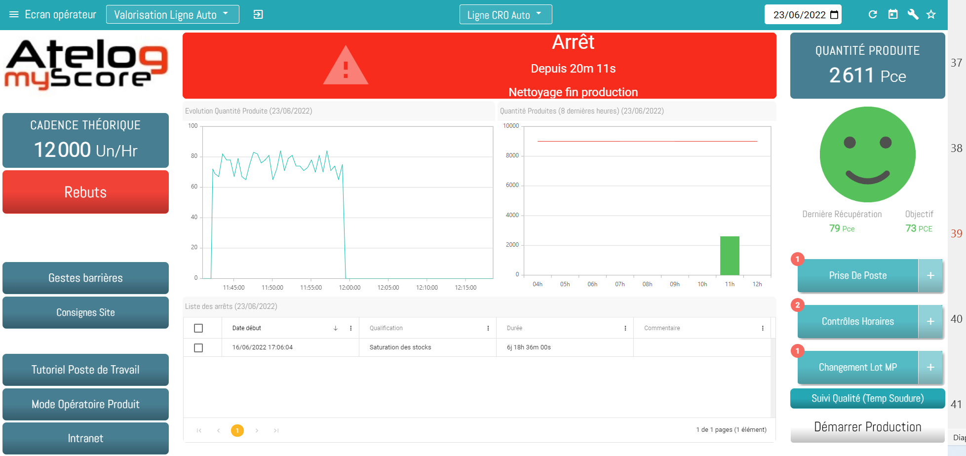This screenshot has width=966, height=456.
Task: Add a Contrôles Horaires entry using its plus icon
Action: click(x=930, y=321)
